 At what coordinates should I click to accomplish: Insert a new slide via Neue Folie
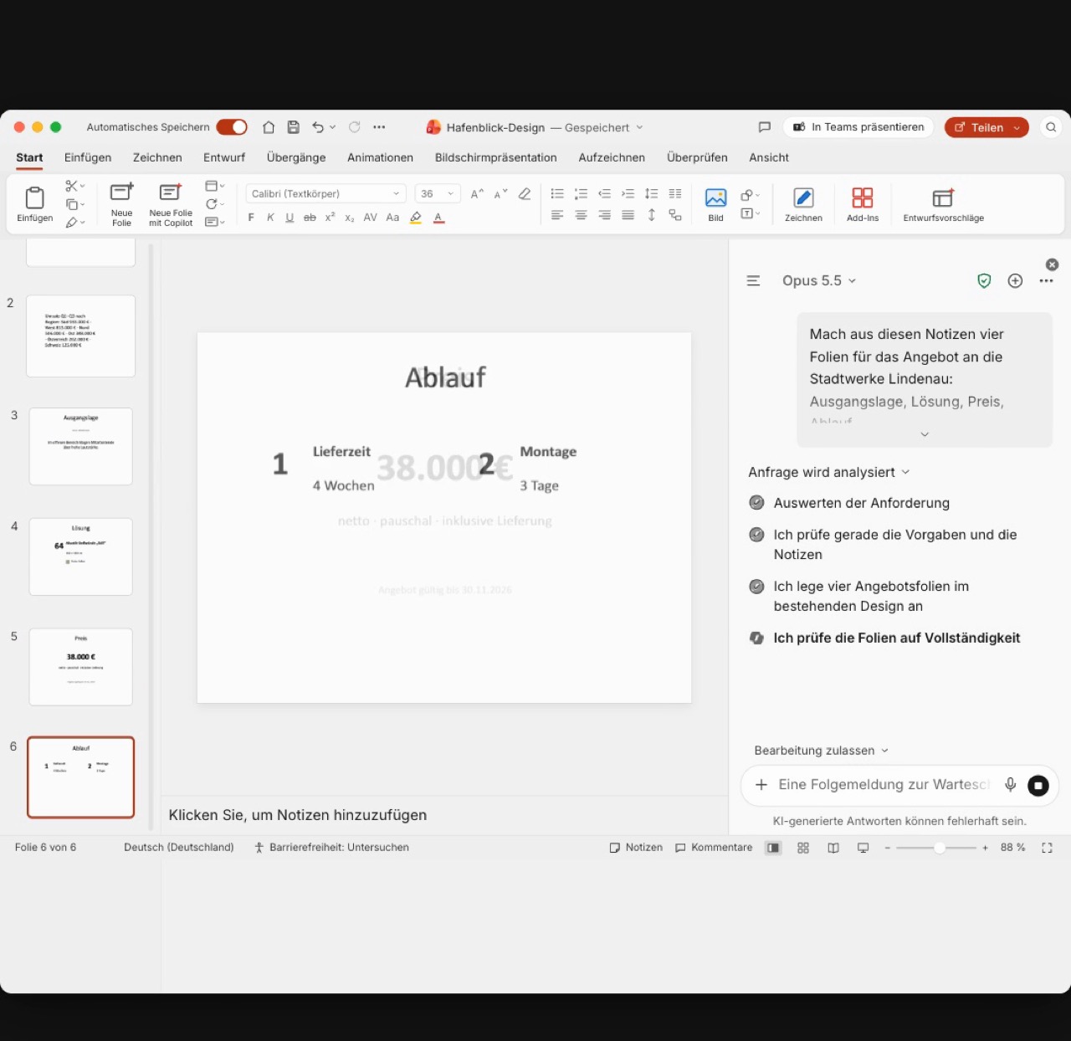coord(121,204)
